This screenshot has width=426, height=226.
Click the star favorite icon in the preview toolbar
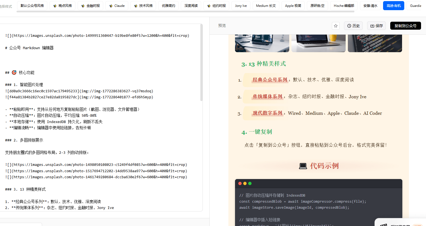point(336,26)
